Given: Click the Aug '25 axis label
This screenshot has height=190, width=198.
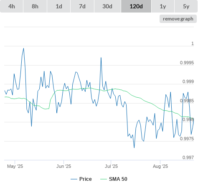Looking at the screenshot, I should [x=160, y=166].
